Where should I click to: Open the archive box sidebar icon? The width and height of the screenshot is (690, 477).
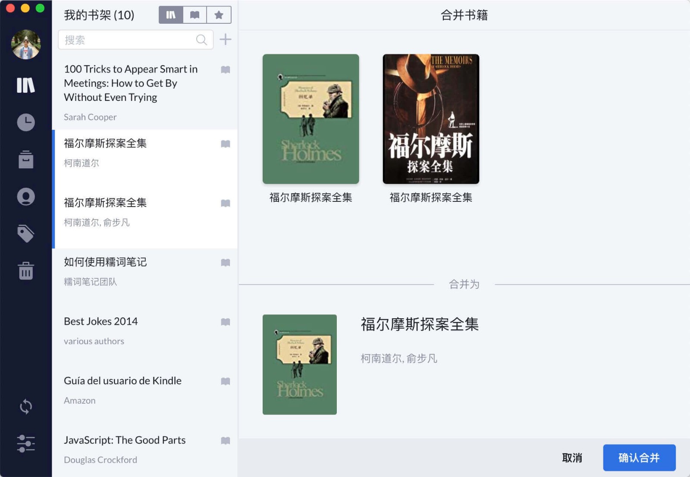point(26,160)
